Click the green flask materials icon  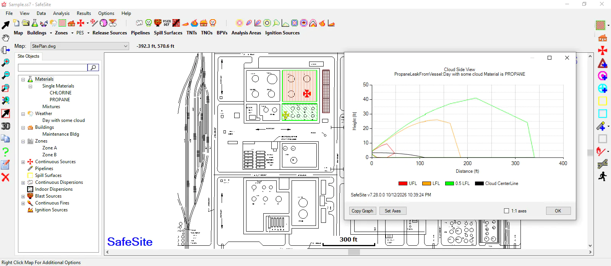[34, 23]
